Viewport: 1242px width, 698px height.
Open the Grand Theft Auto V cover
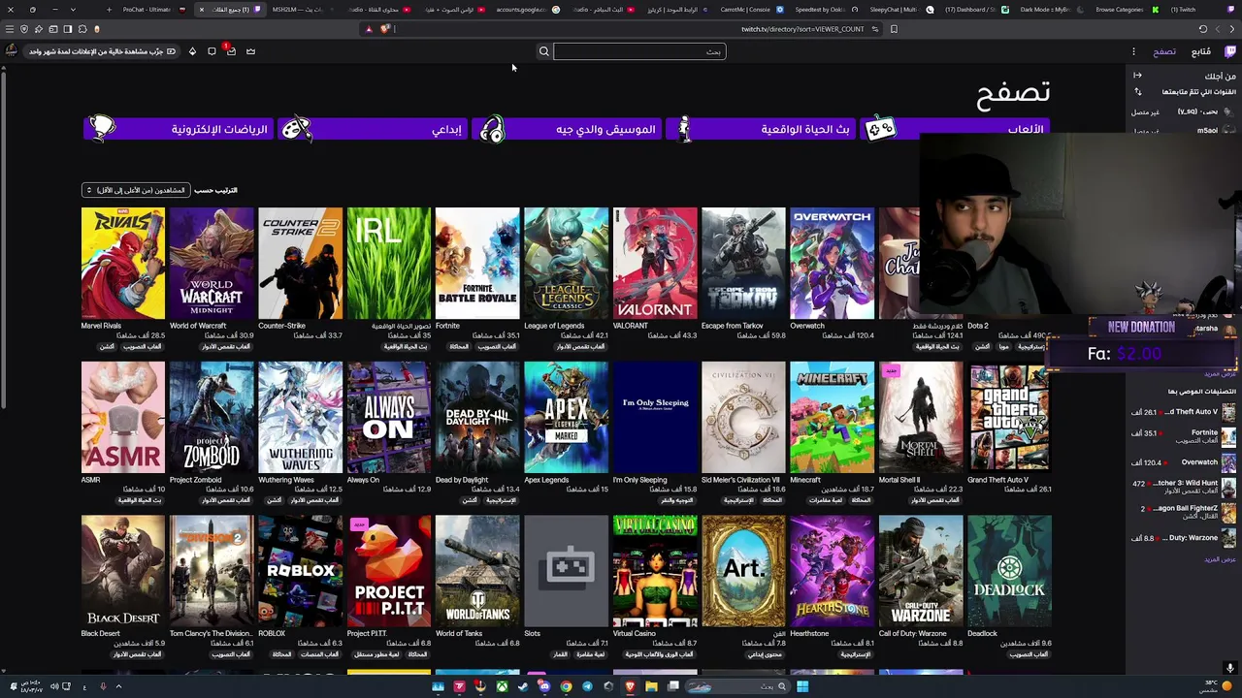pyautogui.click(x=1009, y=418)
